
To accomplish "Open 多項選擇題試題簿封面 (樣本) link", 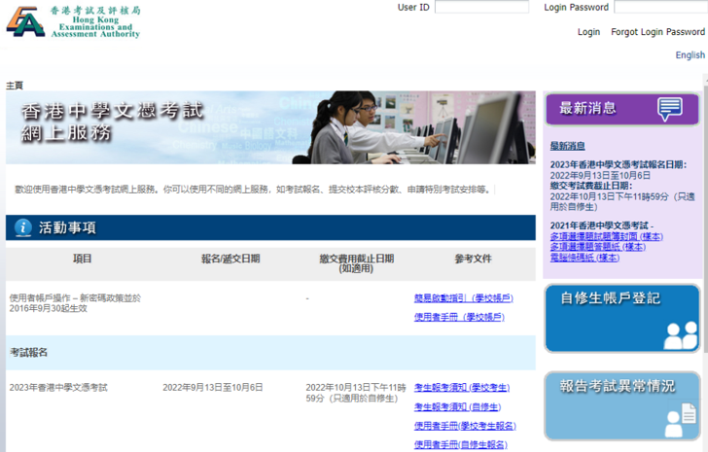I will (x=606, y=236).
